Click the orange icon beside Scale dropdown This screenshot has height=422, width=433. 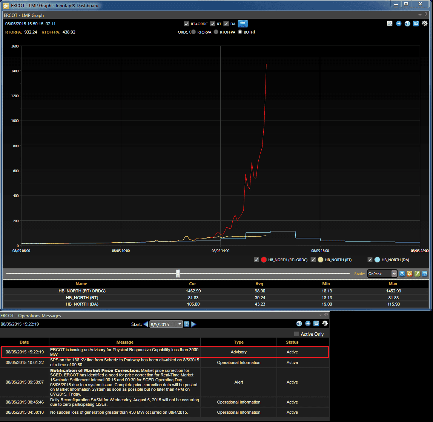tap(410, 274)
